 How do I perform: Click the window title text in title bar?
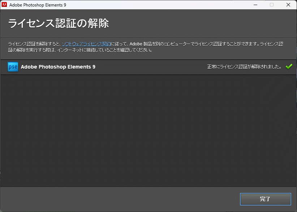(38, 5)
